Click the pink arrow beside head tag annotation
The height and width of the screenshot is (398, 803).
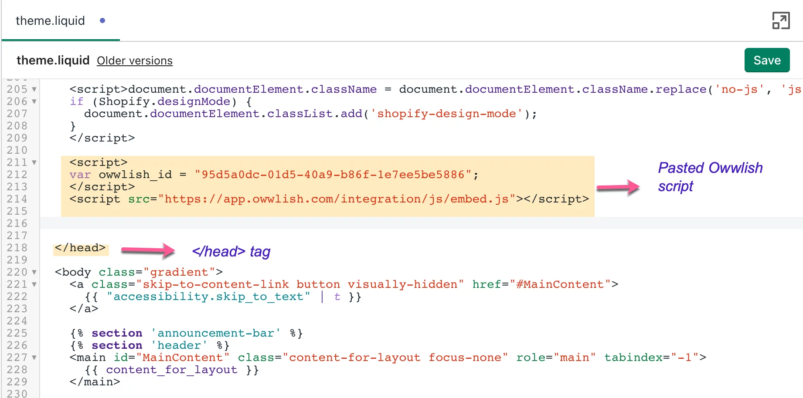(x=148, y=250)
